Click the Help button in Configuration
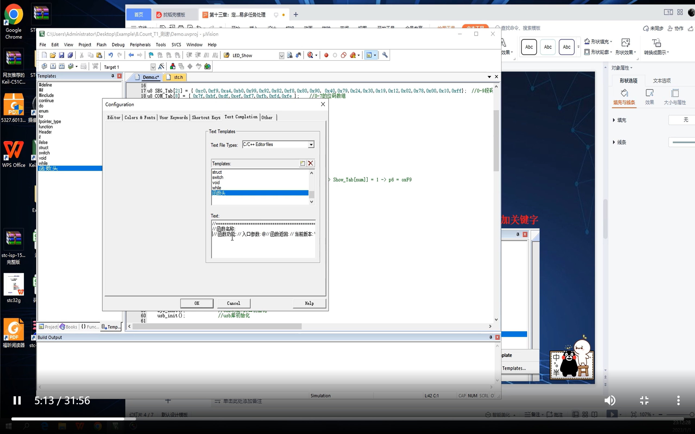695x434 pixels. (x=309, y=303)
